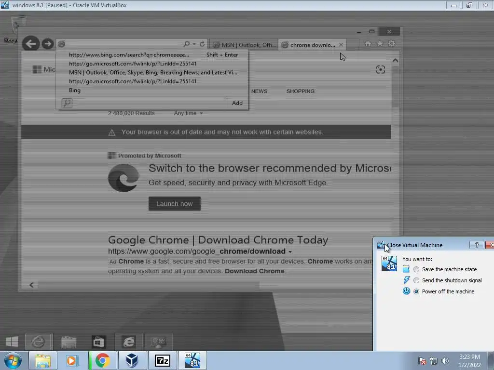Screen dimensions: 494x370
Task: Click the system clock 3:23 PM
Action: click(x=469, y=357)
